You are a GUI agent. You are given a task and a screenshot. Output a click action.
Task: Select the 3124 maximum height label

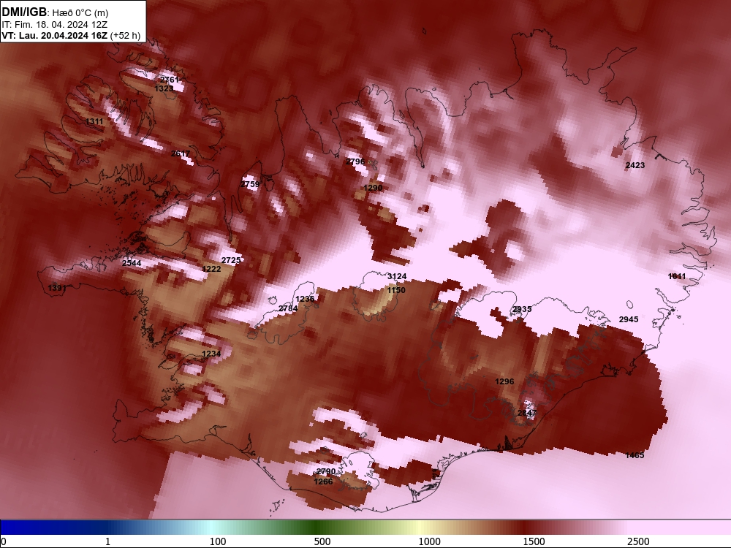coord(397,277)
